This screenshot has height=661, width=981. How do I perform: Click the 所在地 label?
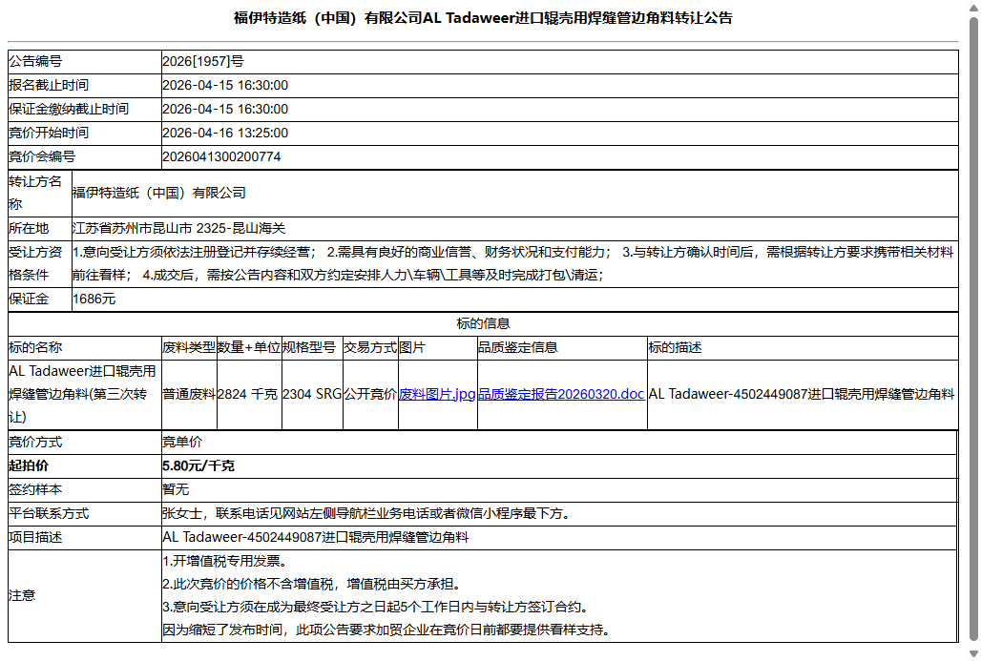coord(29,228)
